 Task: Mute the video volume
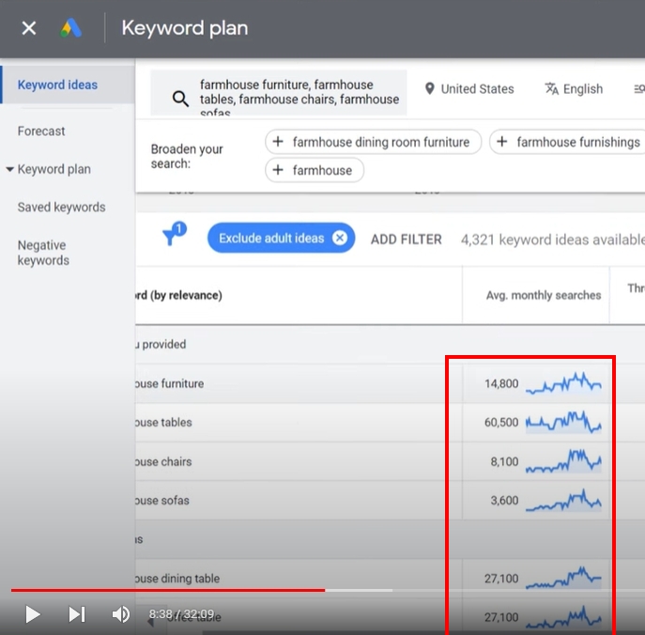[x=120, y=614]
